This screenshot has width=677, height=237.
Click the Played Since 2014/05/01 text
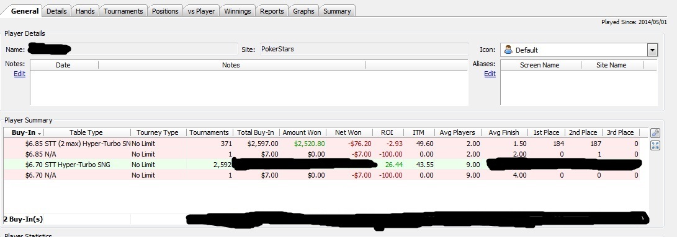(634, 22)
